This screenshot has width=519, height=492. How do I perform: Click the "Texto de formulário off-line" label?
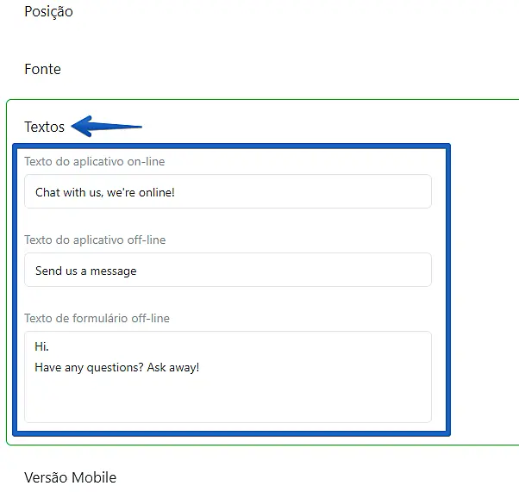click(97, 318)
